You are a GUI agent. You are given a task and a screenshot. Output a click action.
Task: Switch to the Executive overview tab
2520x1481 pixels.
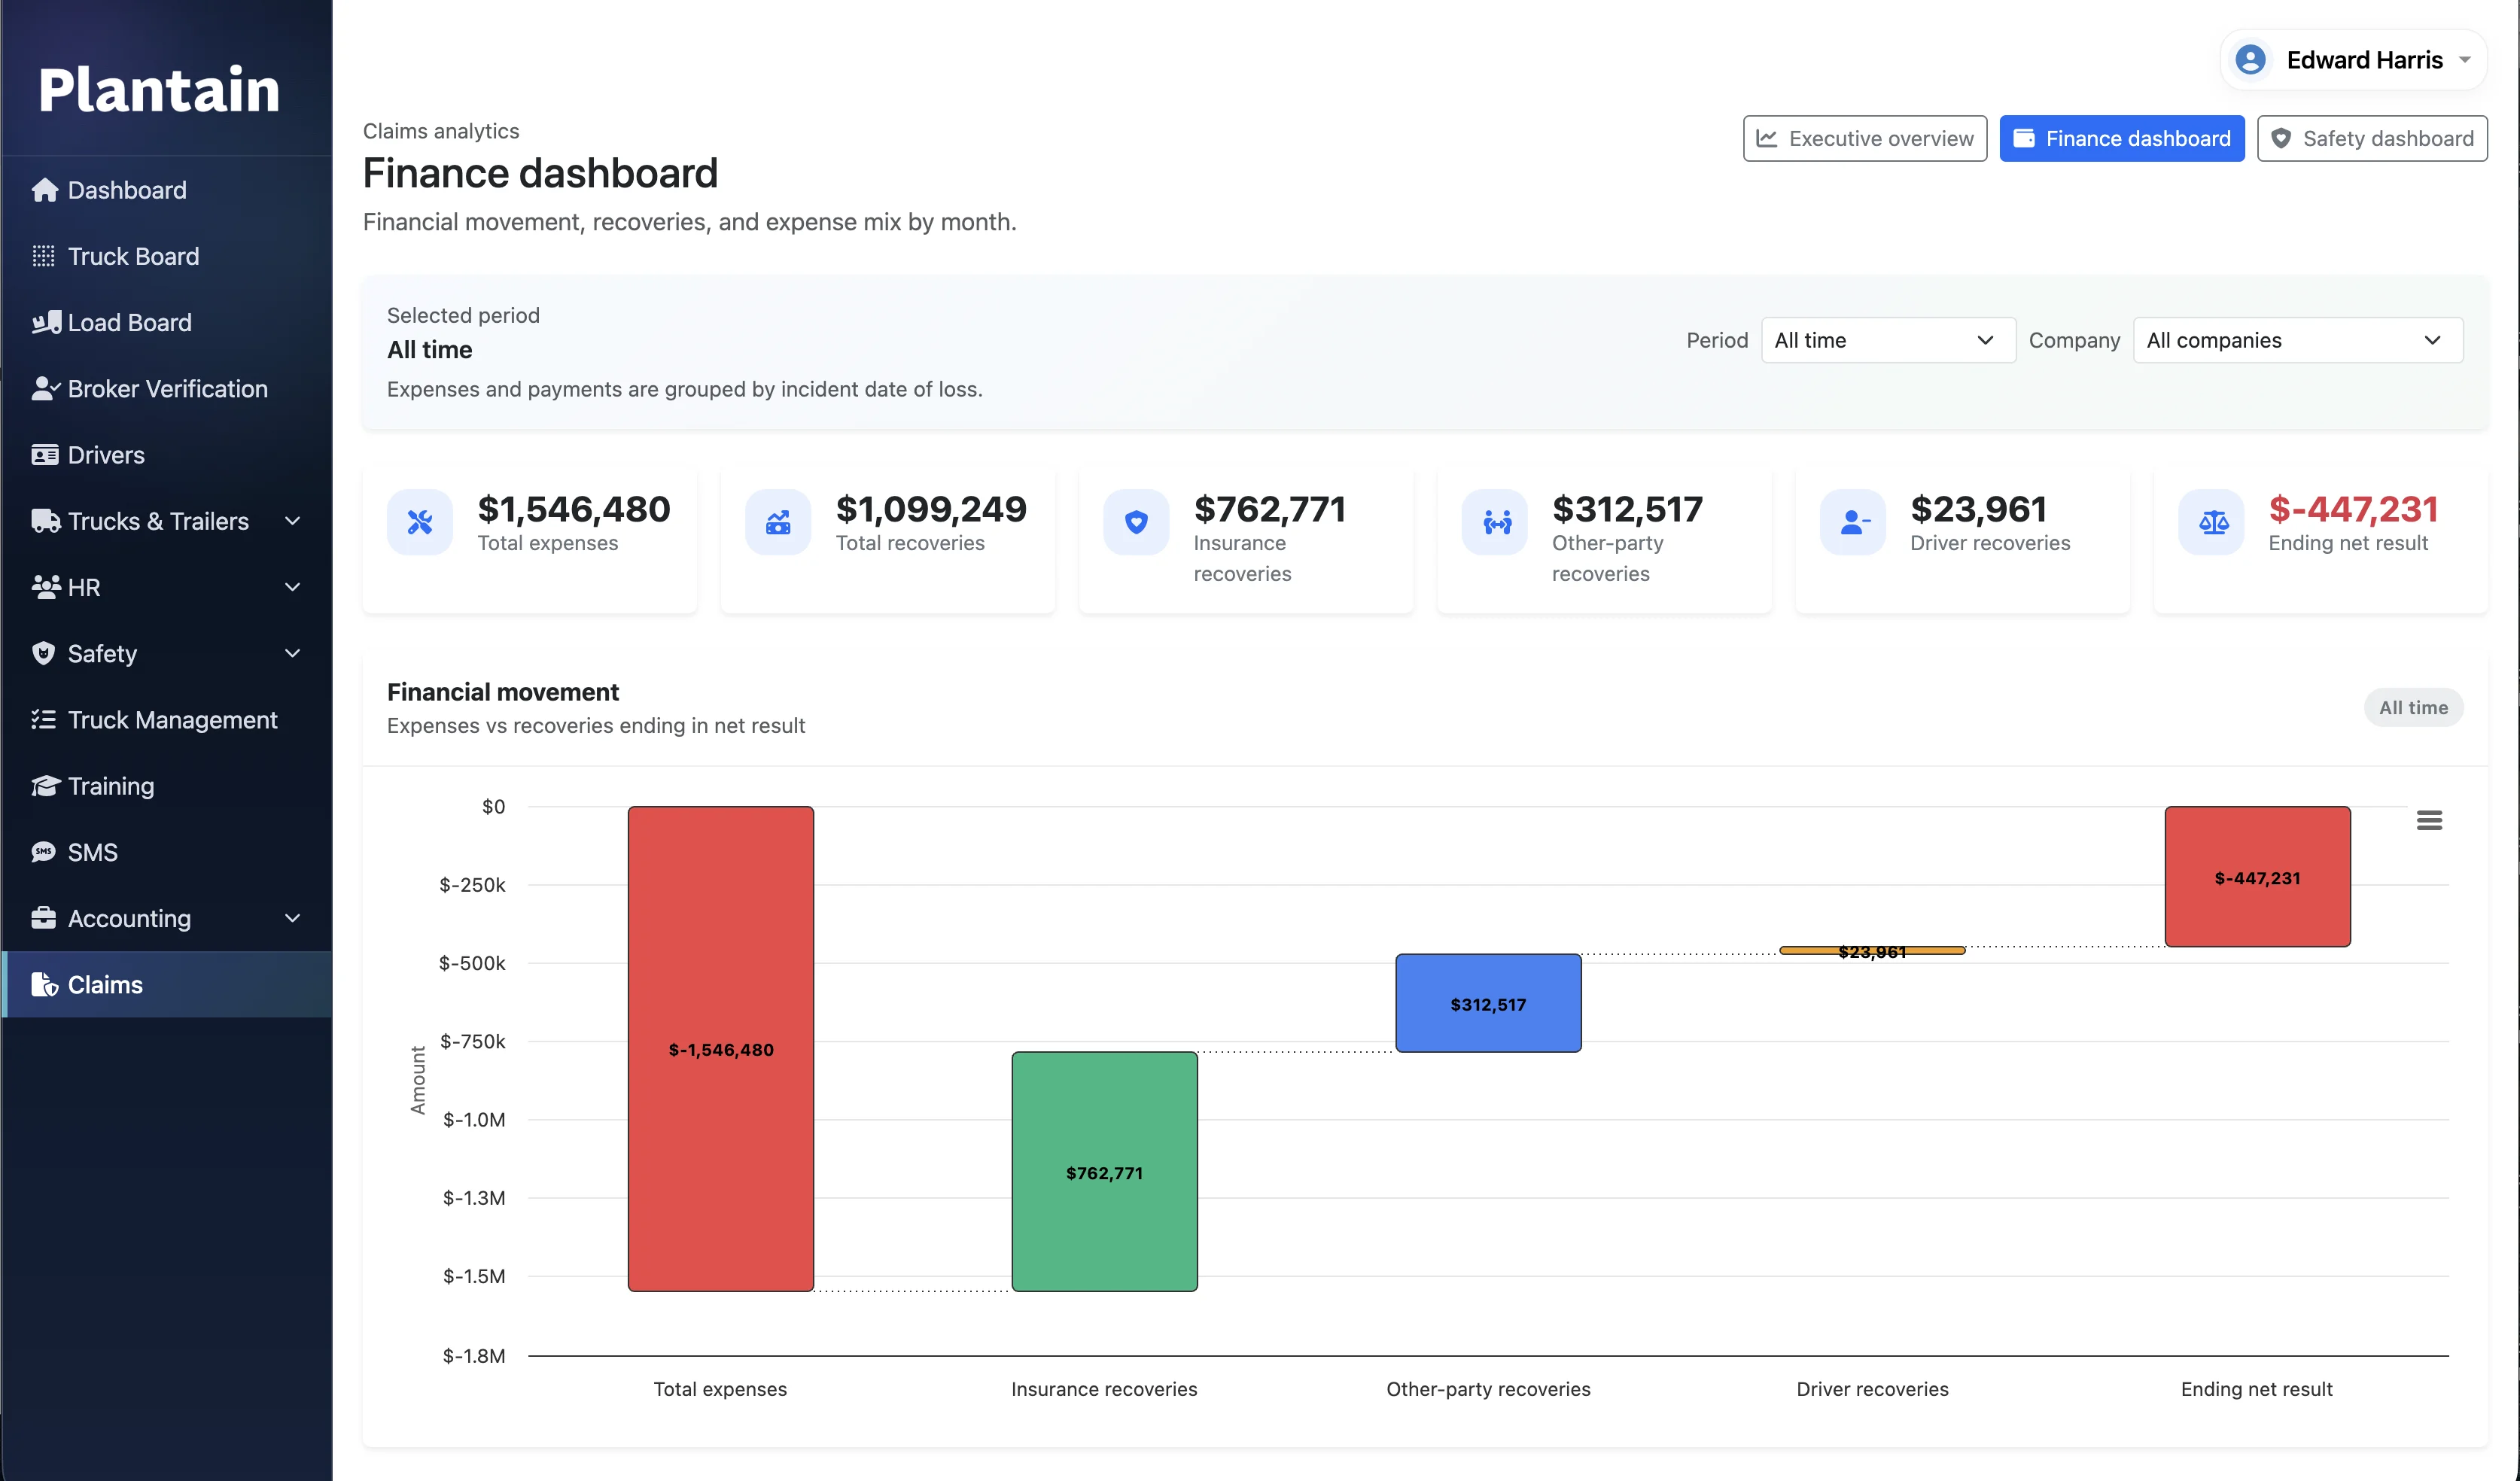[x=1864, y=139]
